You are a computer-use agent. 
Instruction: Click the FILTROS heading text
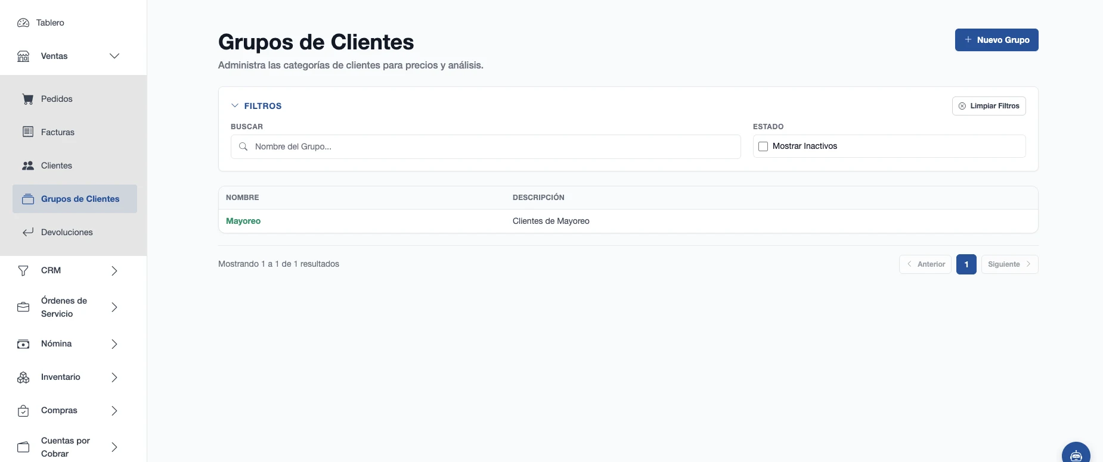coord(263,106)
